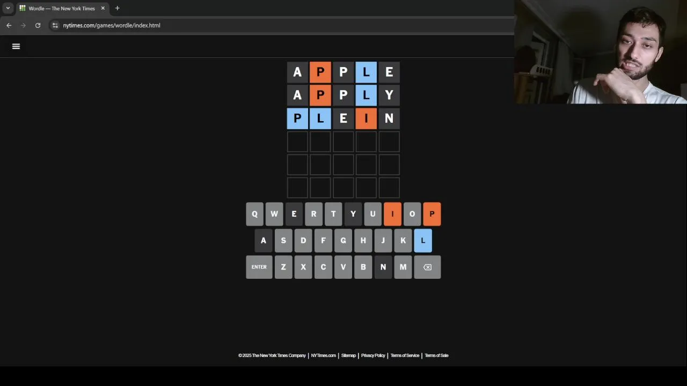687x386 pixels.
Task: Click the webcam video overlay
Action: (601, 52)
